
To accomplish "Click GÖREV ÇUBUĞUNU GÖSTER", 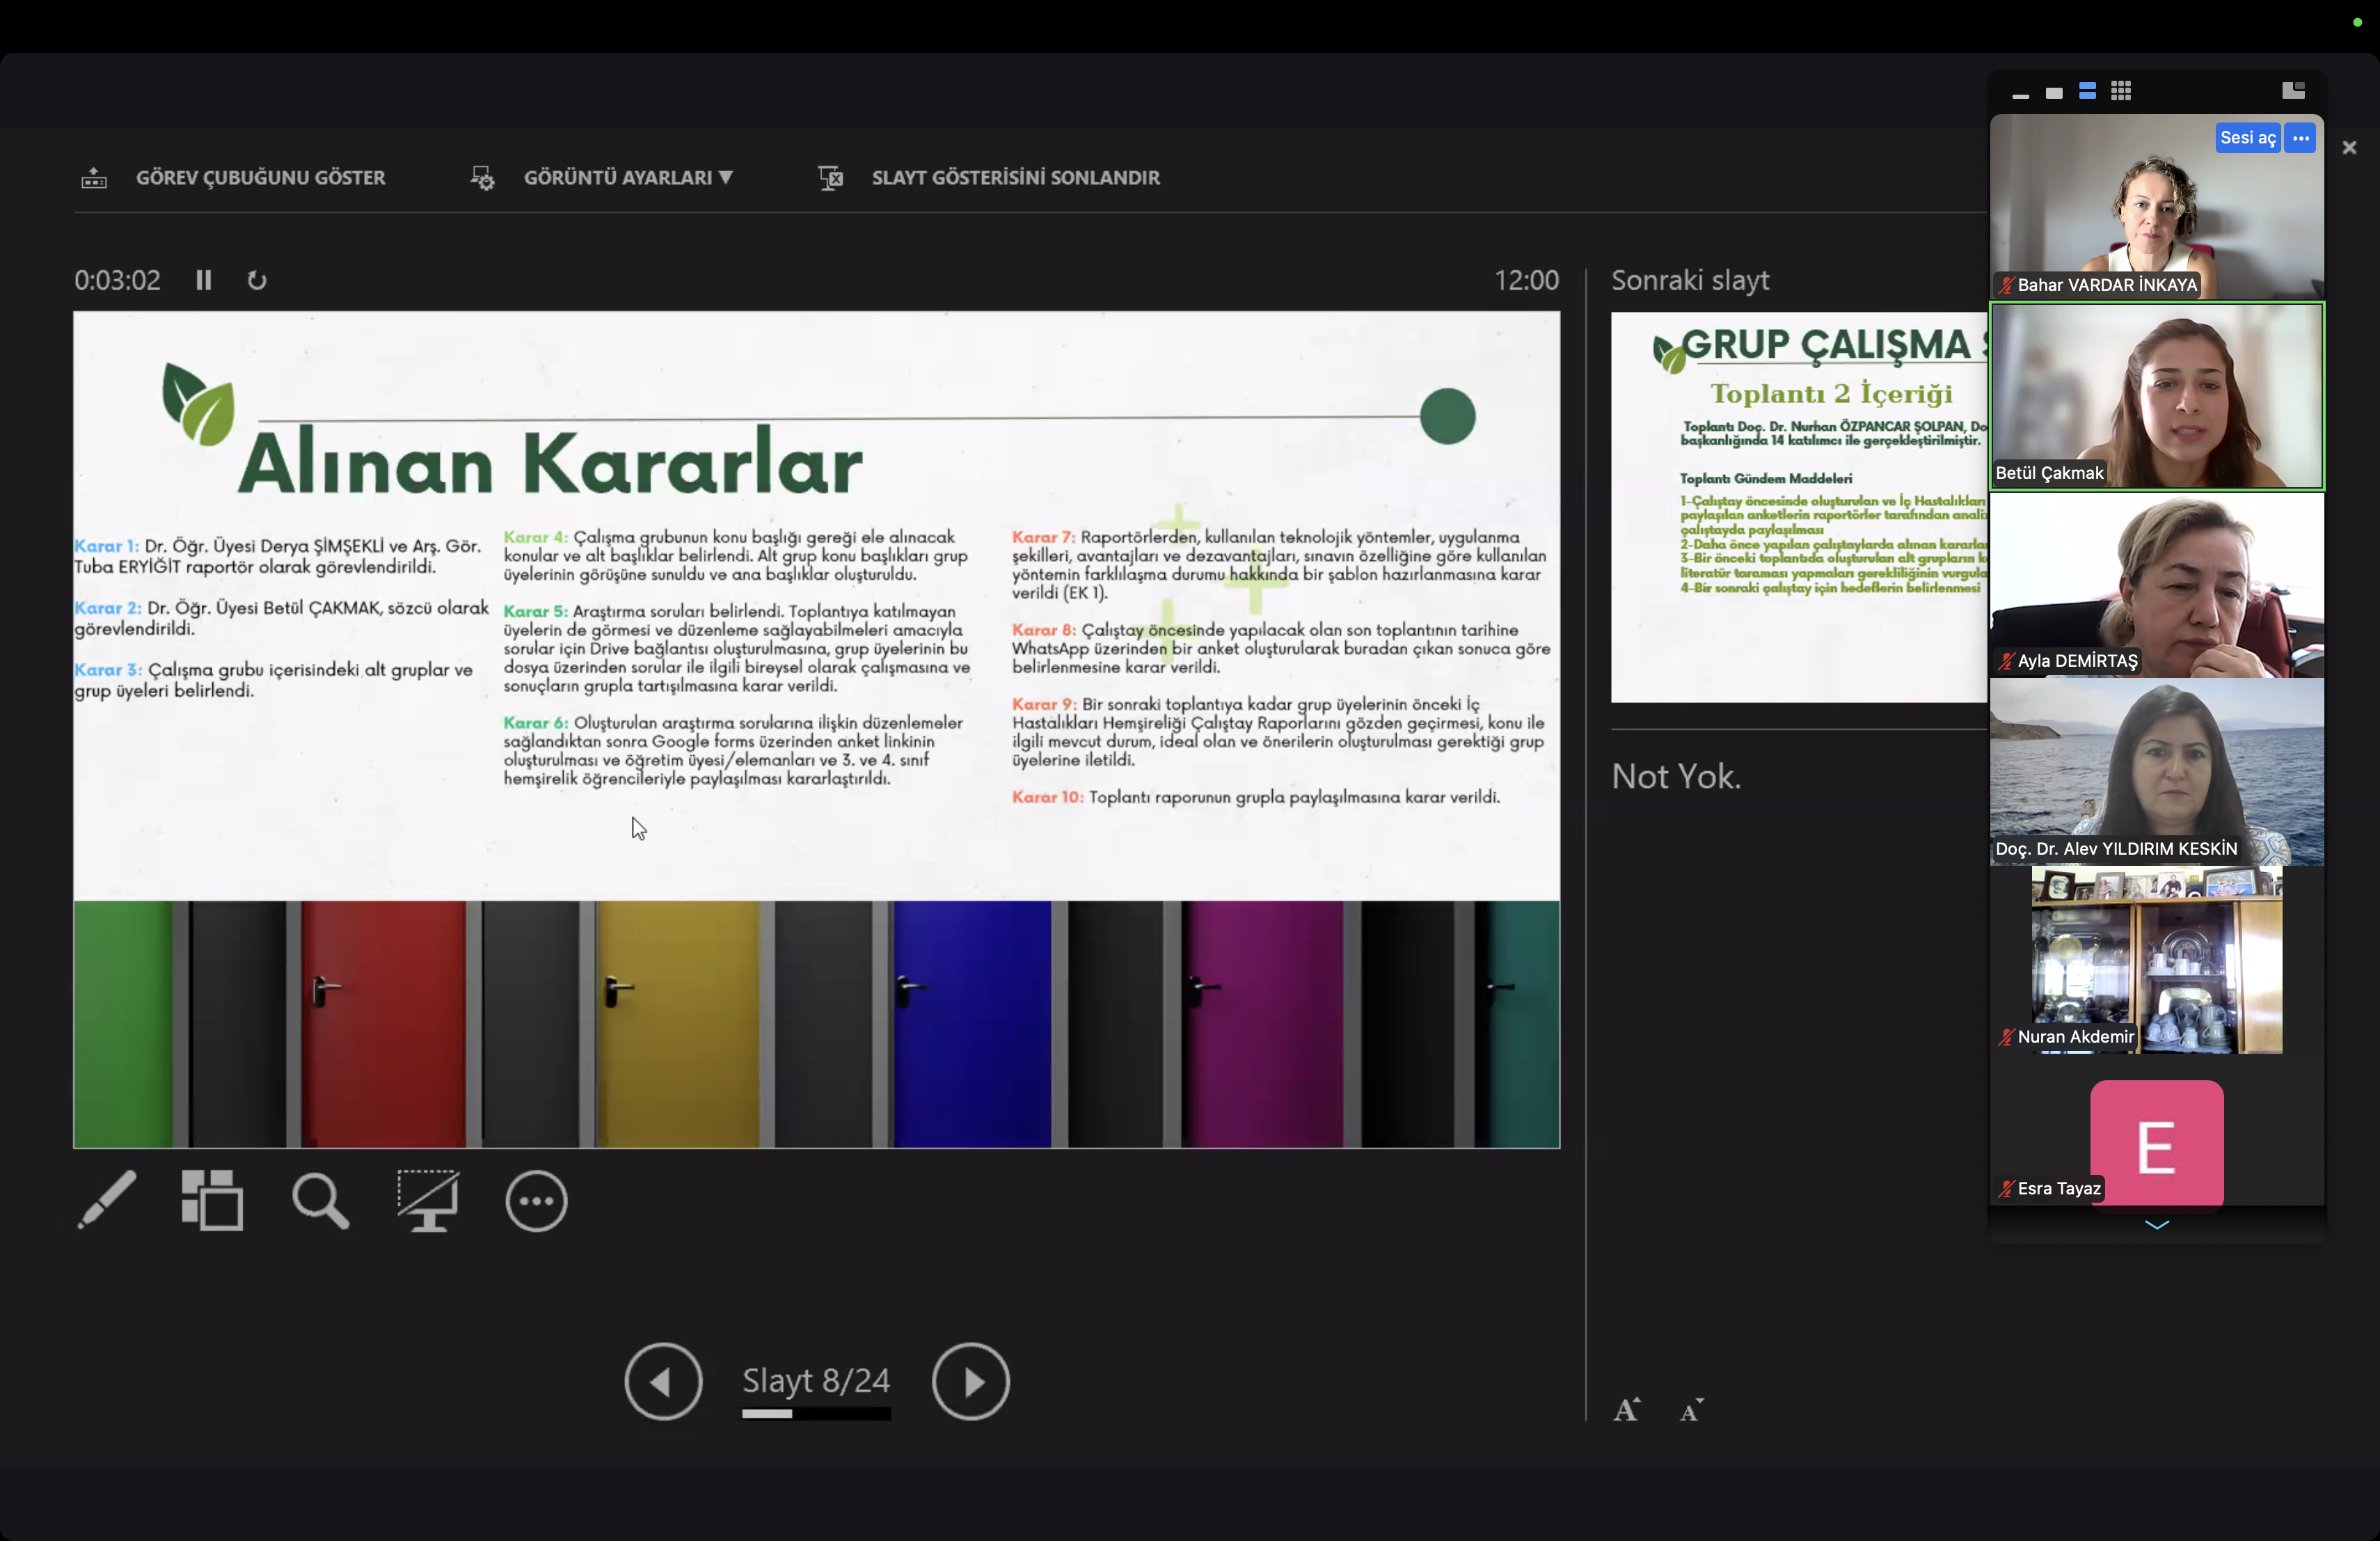I will (260, 177).
